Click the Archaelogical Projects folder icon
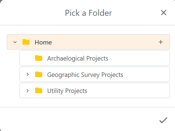 (39, 58)
